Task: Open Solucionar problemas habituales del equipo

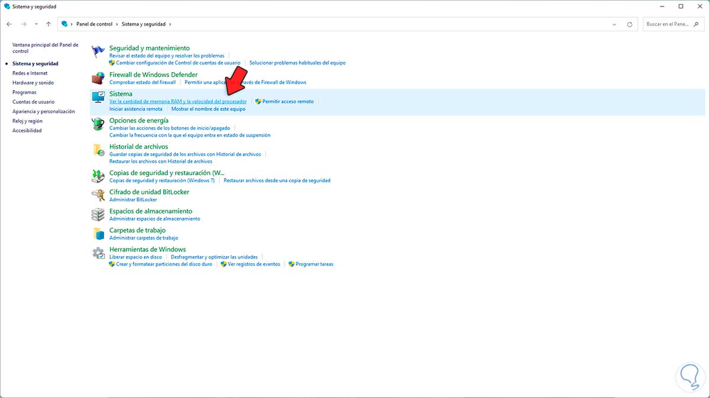Action: point(298,63)
